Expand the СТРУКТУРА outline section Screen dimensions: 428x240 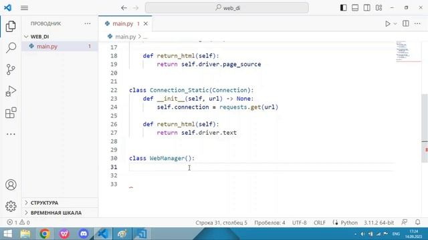click(x=60, y=203)
